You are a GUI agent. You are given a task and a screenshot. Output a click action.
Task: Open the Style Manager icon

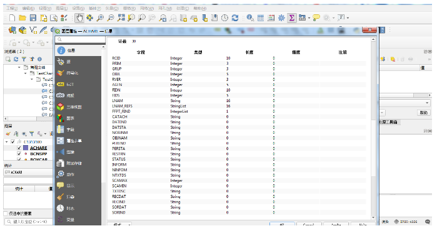[64, 18]
